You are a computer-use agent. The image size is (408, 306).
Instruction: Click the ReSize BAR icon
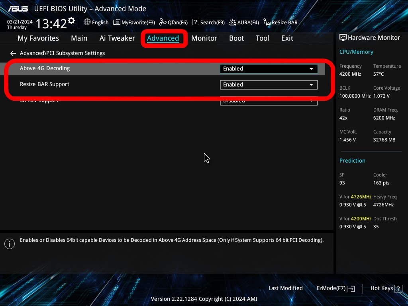(267, 22)
